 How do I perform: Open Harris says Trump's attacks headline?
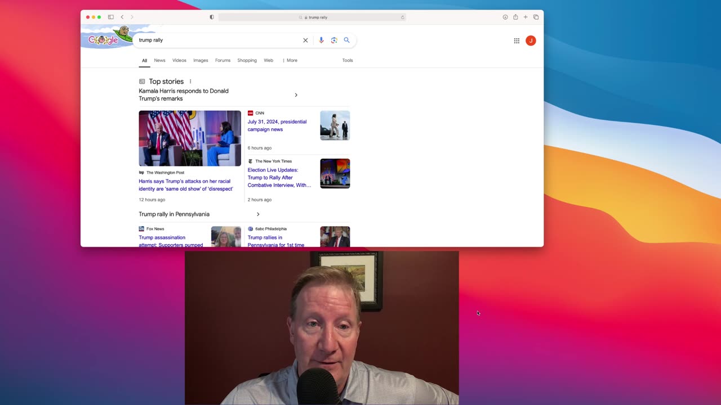coord(186,185)
